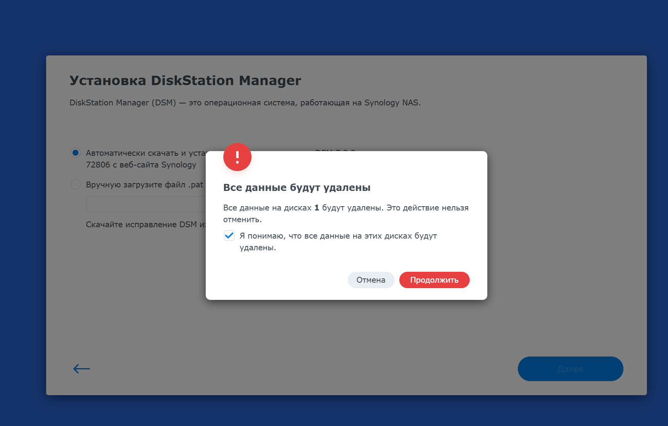Click the 'Это действие нельзя отменить' warning text
Viewport: 668px width, 426px height.
click(x=346, y=214)
